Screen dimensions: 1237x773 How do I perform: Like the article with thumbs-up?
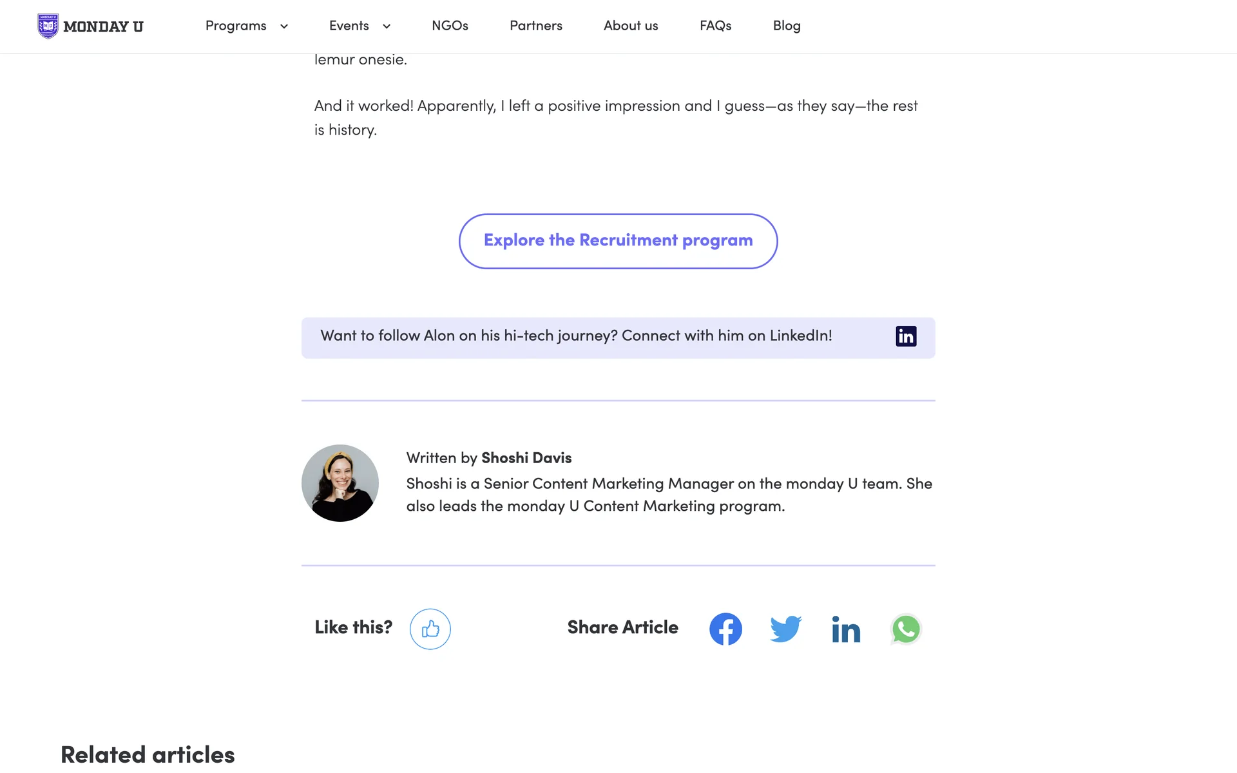pyautogui.click(x=430, y=629)
